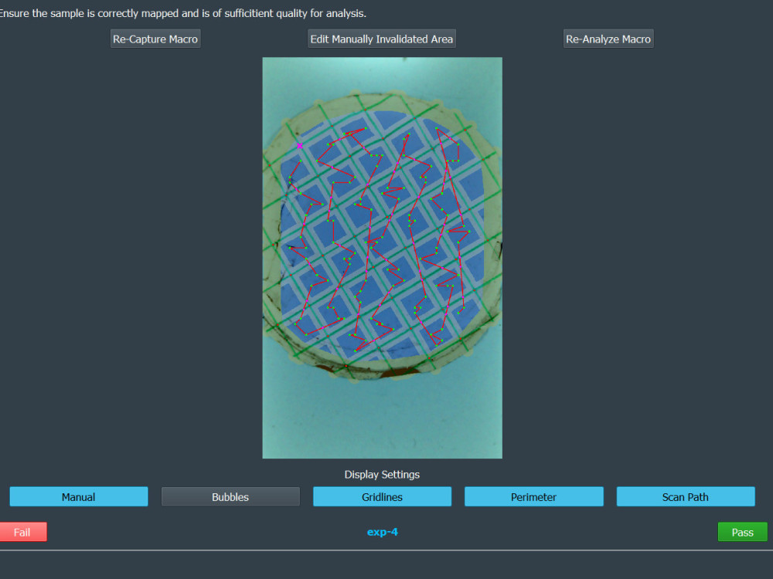Click the magenta X scan start marker
The width and height of the screenshot is (773, 579).
pyautogui.click(x=300, y=146)
